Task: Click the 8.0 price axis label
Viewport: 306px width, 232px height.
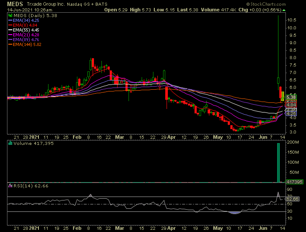Action: pyautogui.click(x=293, y=58)
